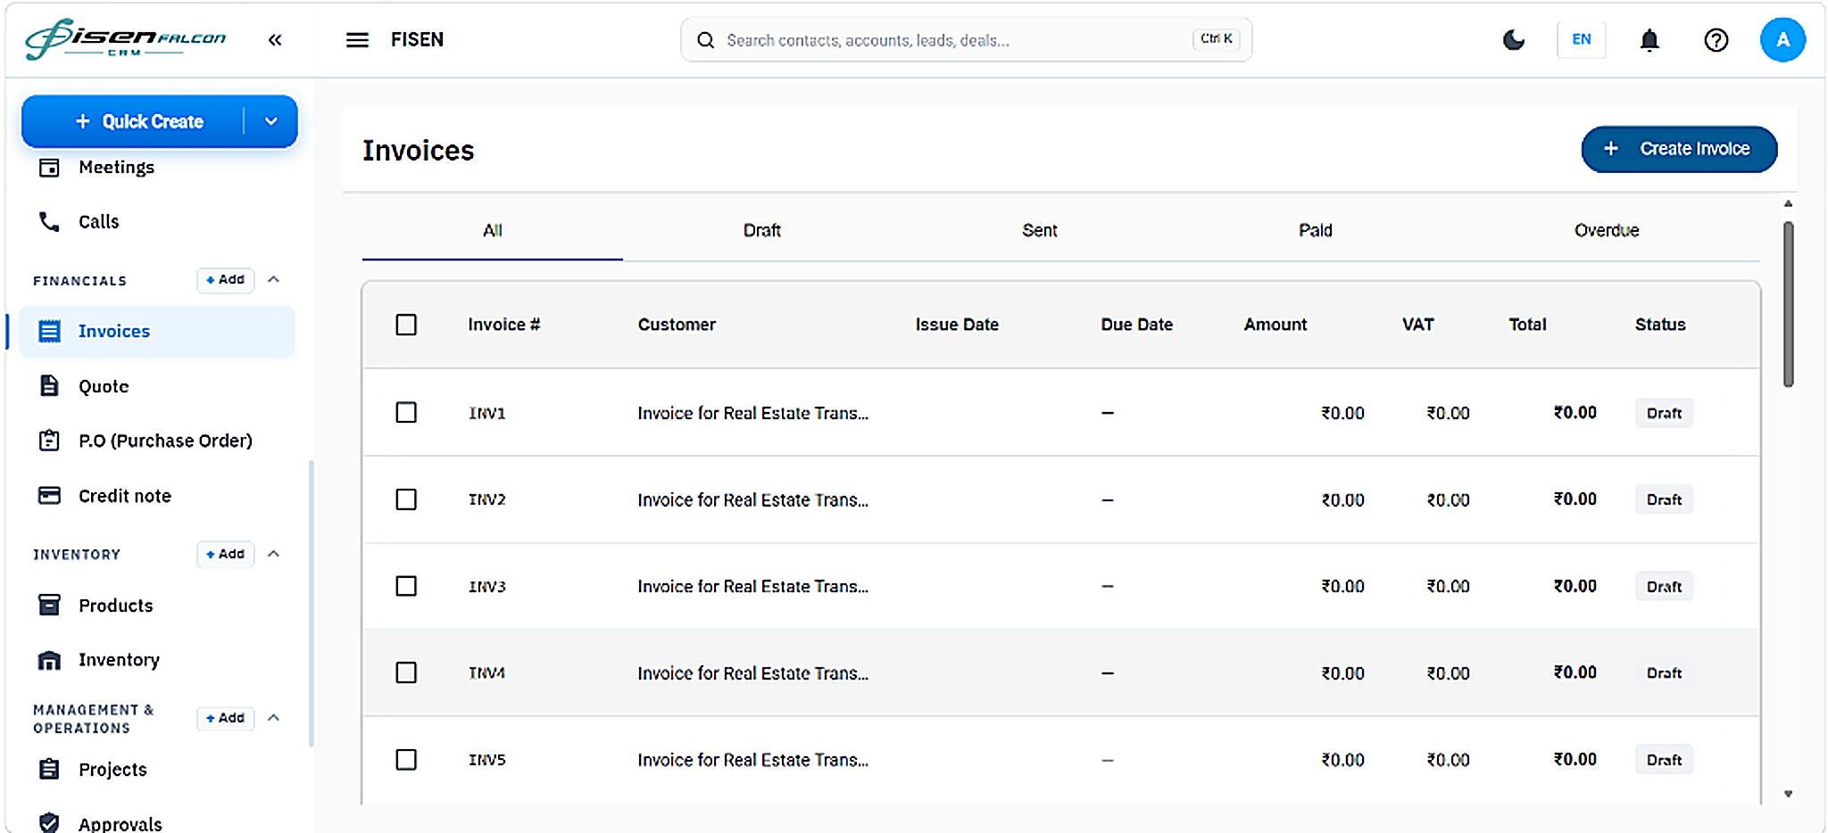This screenshot has width=1828, height=833.
Task: Open Quick Create dropdown arrow
Action: click(x=271, y=121)
